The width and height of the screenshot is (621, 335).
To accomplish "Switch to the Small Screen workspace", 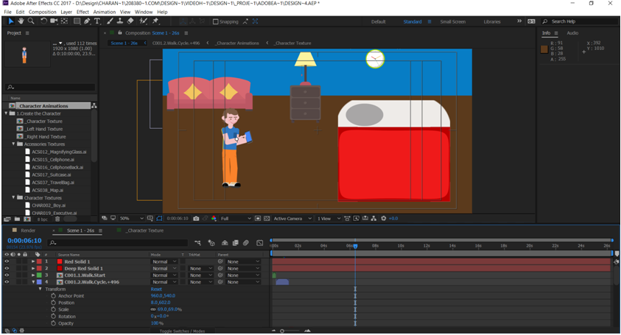I will coord(452,22).
